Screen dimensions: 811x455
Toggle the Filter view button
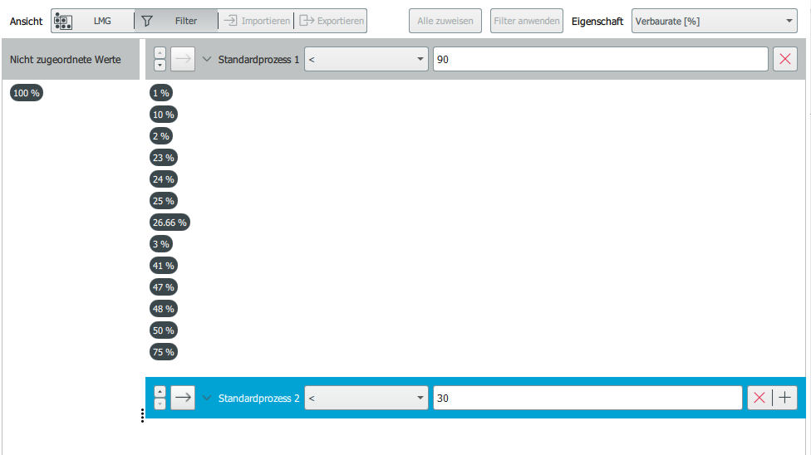pyautogui.click(x=176, y=21)
